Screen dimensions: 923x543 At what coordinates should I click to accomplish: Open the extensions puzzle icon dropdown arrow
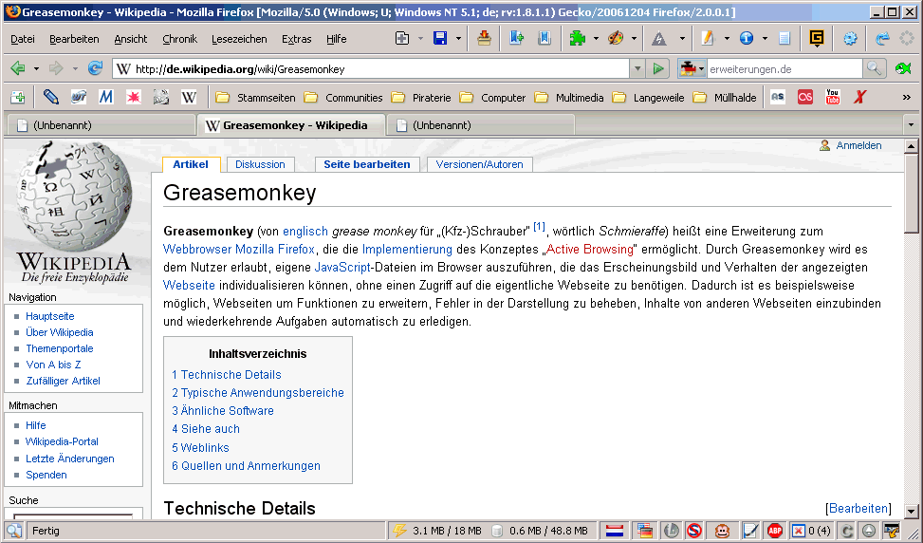point(596,39)
